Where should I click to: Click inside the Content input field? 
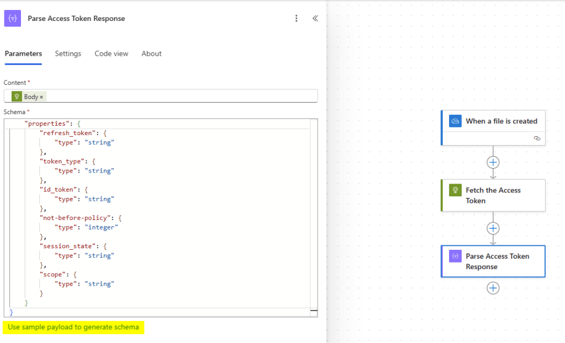click(182, 97)
